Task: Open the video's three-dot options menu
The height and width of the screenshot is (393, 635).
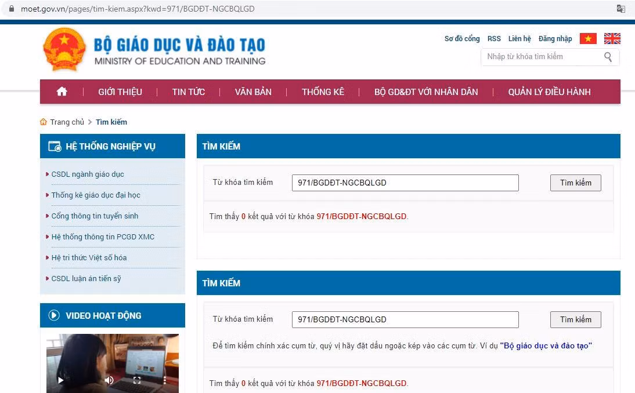Action: 164,380
